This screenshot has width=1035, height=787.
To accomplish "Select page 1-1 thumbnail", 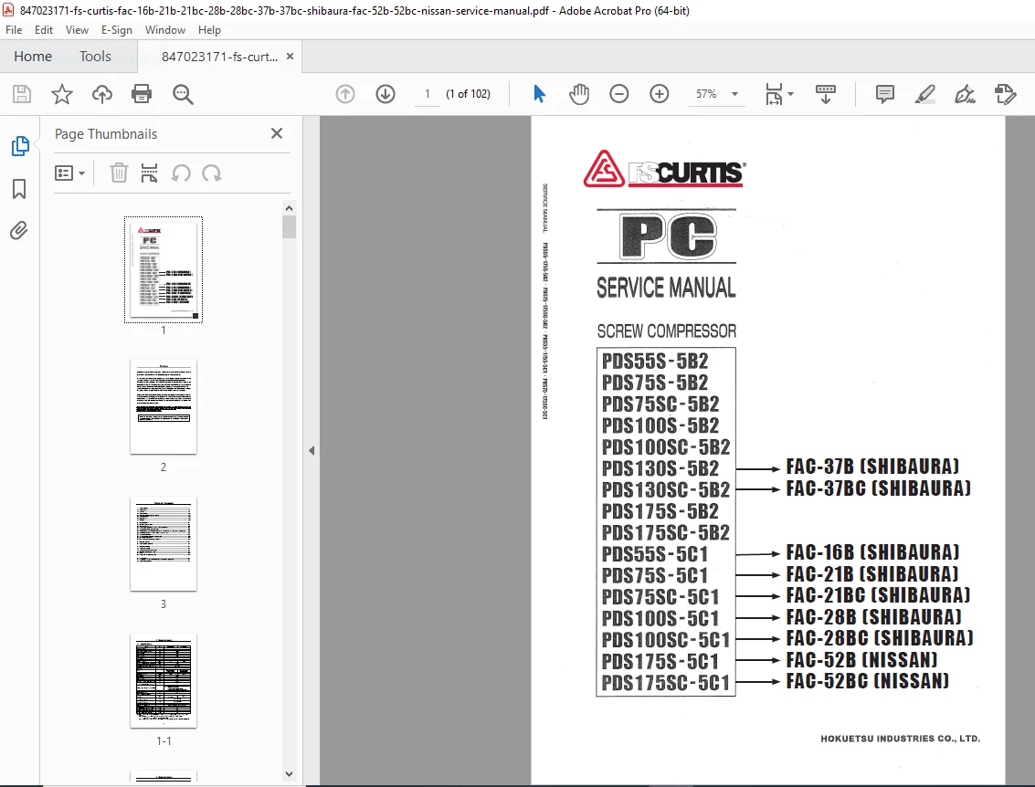I will tap(164, 681).
